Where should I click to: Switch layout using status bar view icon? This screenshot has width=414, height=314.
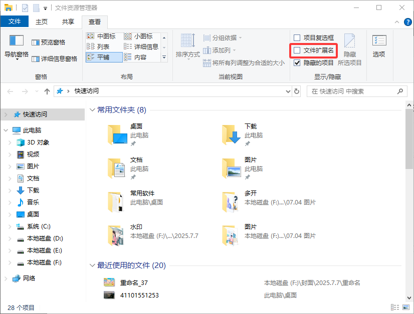[x=394, y=307]
